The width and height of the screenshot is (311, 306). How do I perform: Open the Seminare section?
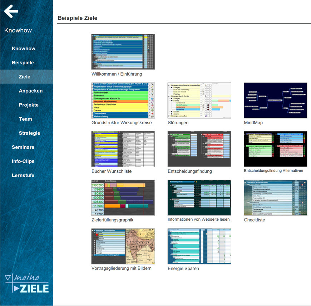point(23,147)
